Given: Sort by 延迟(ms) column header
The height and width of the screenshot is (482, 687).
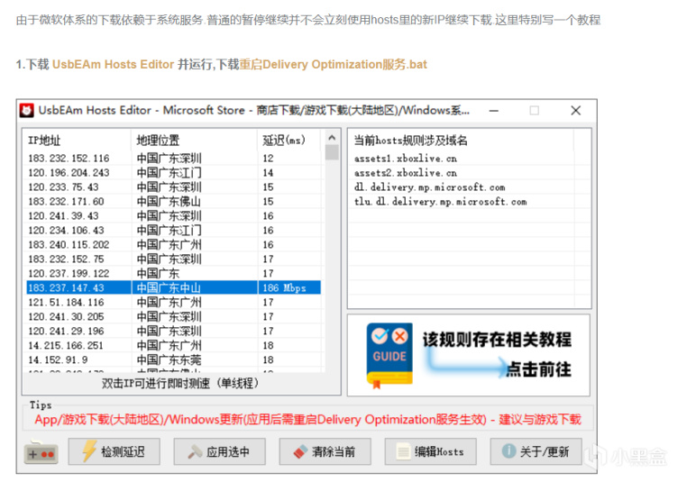Looking at the screenshot, I should tap(289, 141).
